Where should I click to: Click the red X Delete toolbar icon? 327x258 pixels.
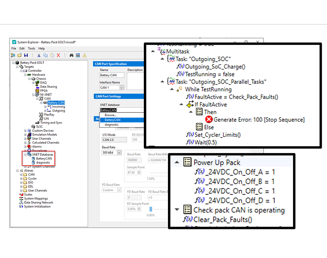58,55
